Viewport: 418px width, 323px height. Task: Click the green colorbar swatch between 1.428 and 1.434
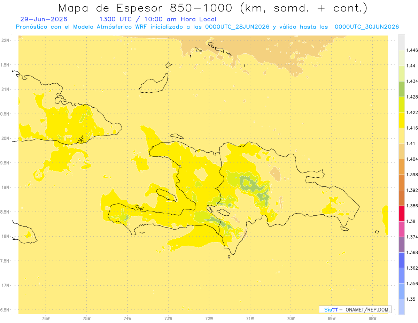coord(402,89)
